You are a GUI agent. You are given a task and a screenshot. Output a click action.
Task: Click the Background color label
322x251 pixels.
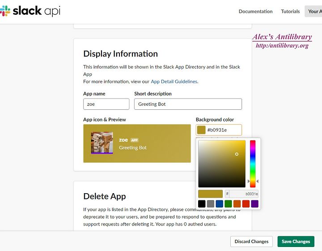pyautogui.click(x=215, y=120)
